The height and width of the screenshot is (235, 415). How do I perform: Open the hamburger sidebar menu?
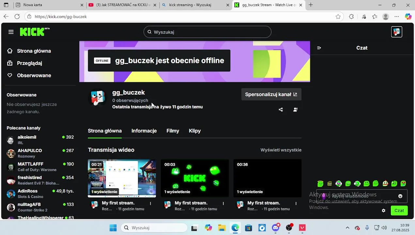point(11,32)
